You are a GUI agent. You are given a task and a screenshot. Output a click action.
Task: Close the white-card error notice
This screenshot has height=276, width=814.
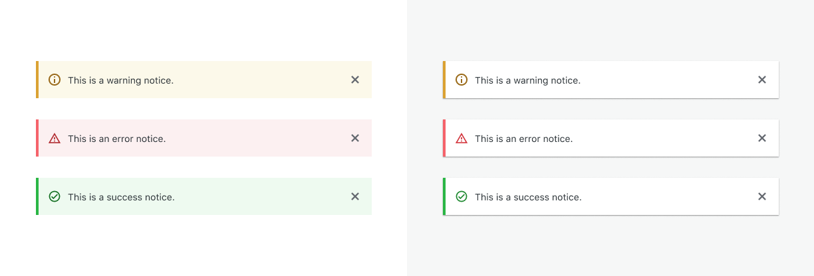[x=762, y=138]
